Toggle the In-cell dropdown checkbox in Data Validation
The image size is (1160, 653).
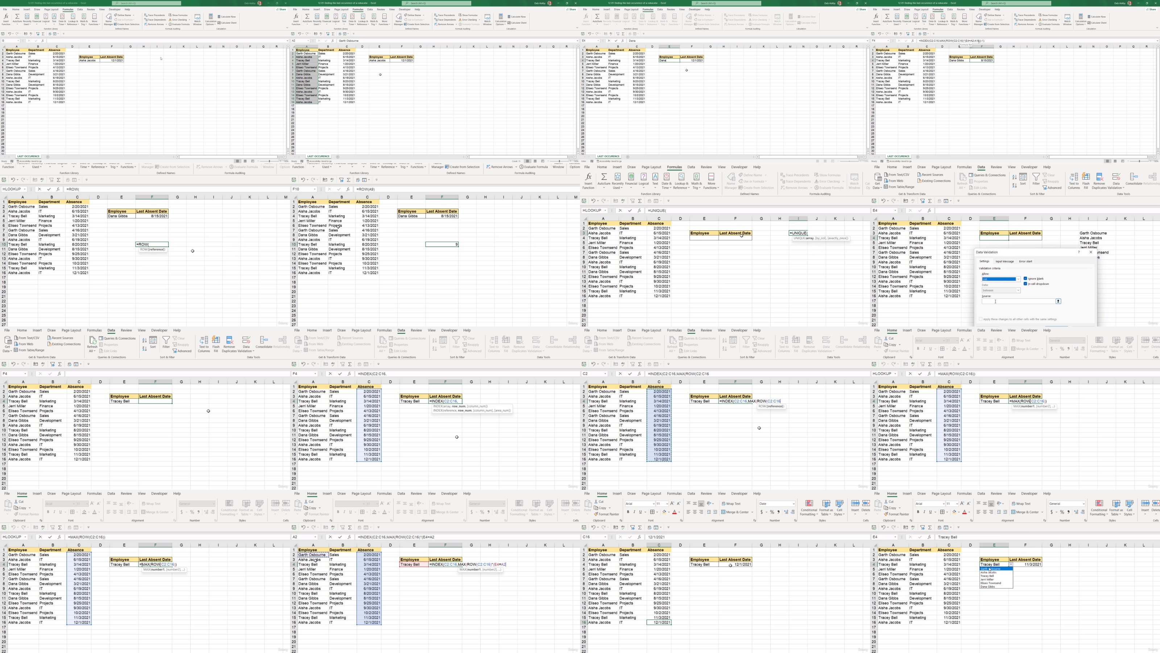tap(1026, 284)
